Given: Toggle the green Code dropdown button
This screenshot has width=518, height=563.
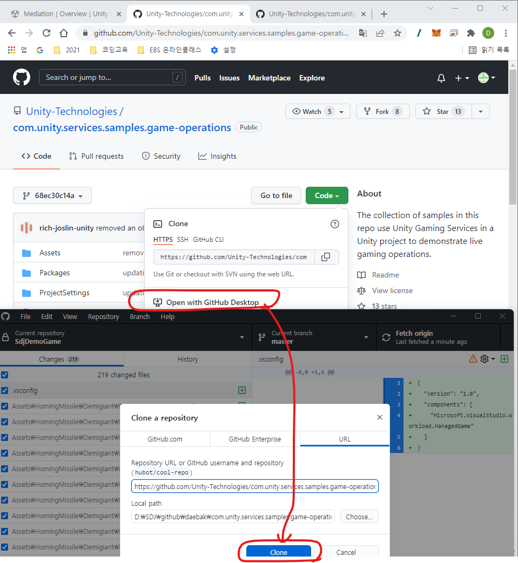Looking at the screenshot, I should tap(327, 196).
